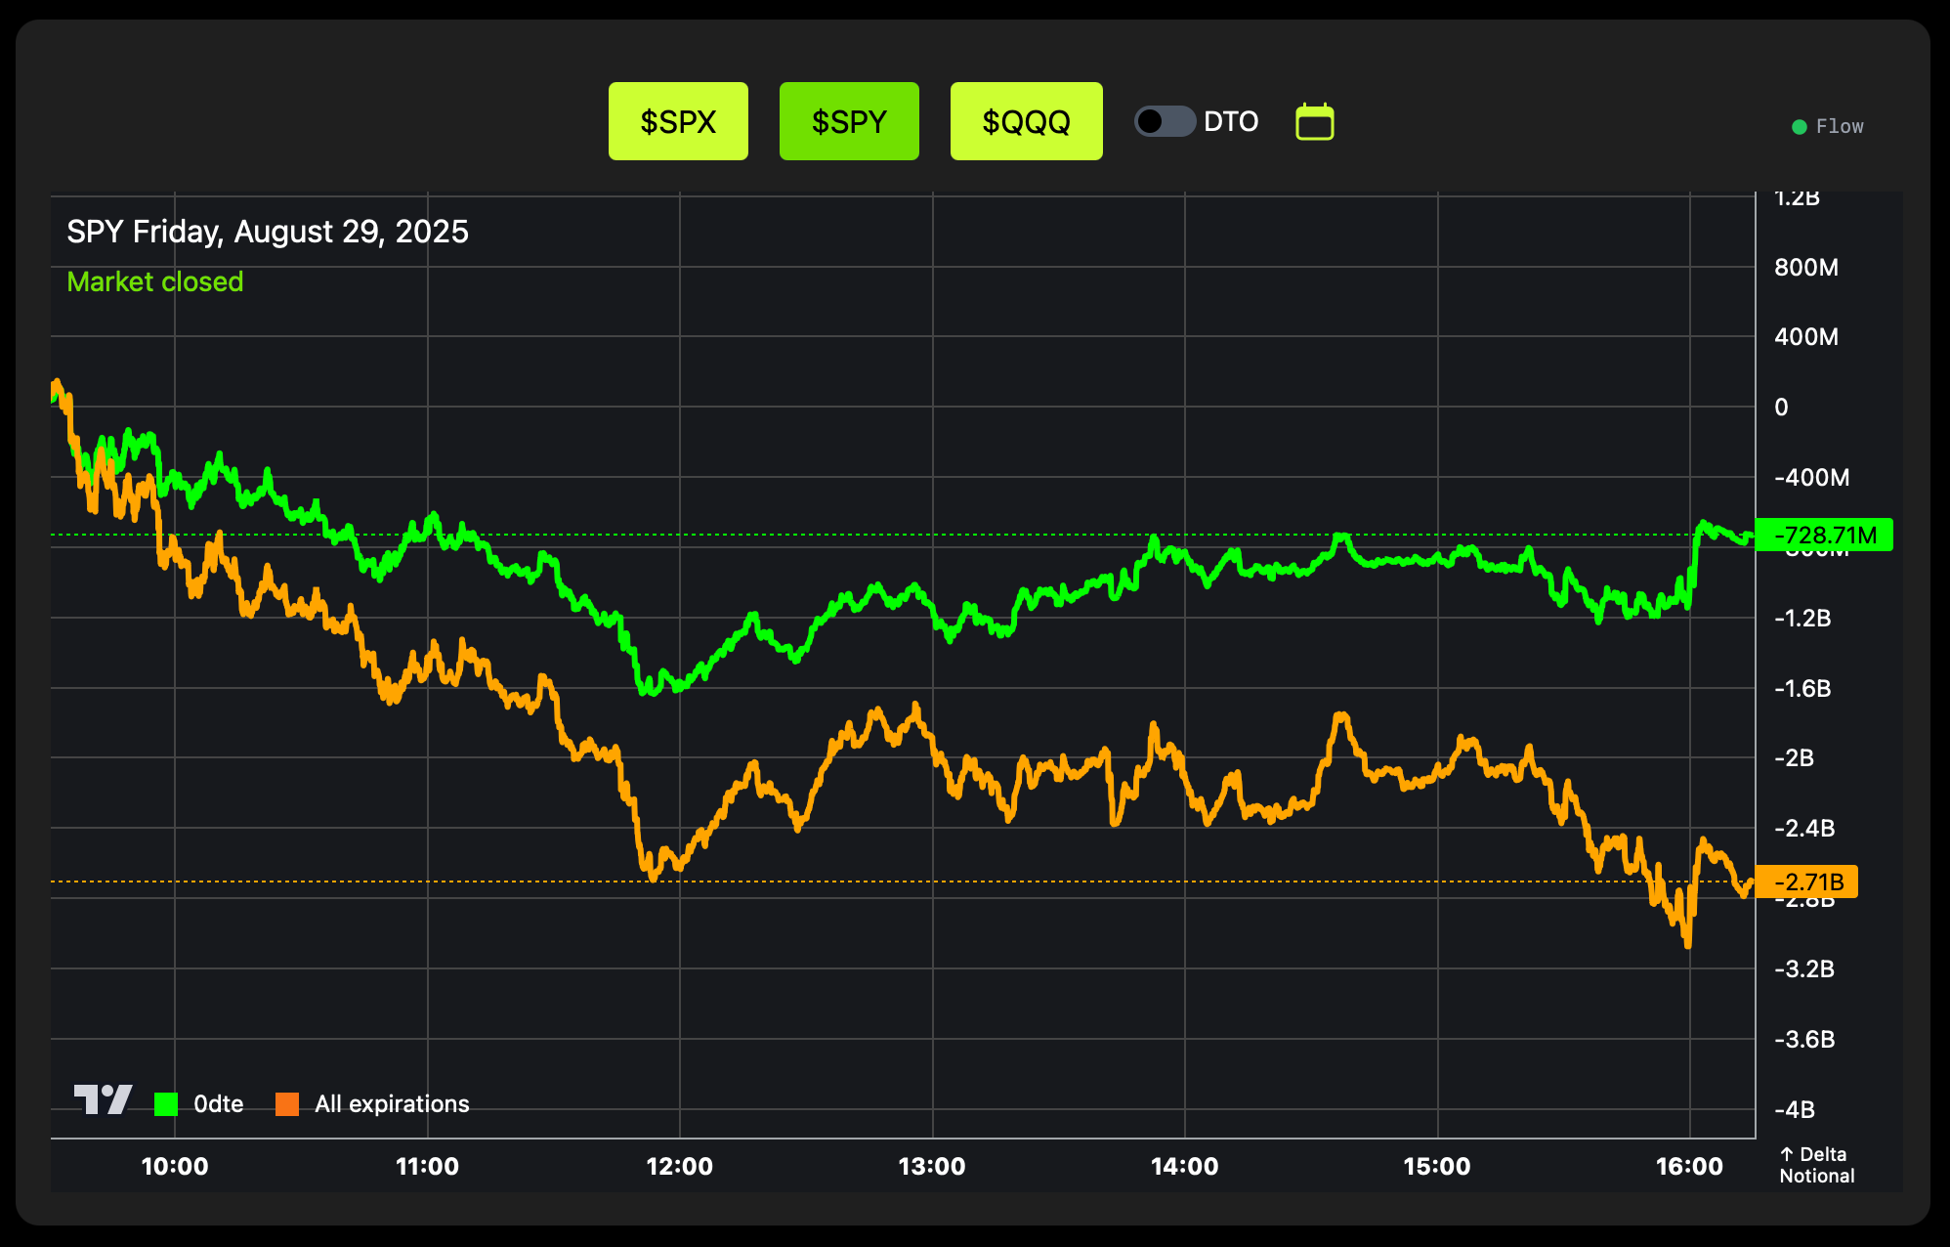Click the Flow label

click(x=1840, y=126)
